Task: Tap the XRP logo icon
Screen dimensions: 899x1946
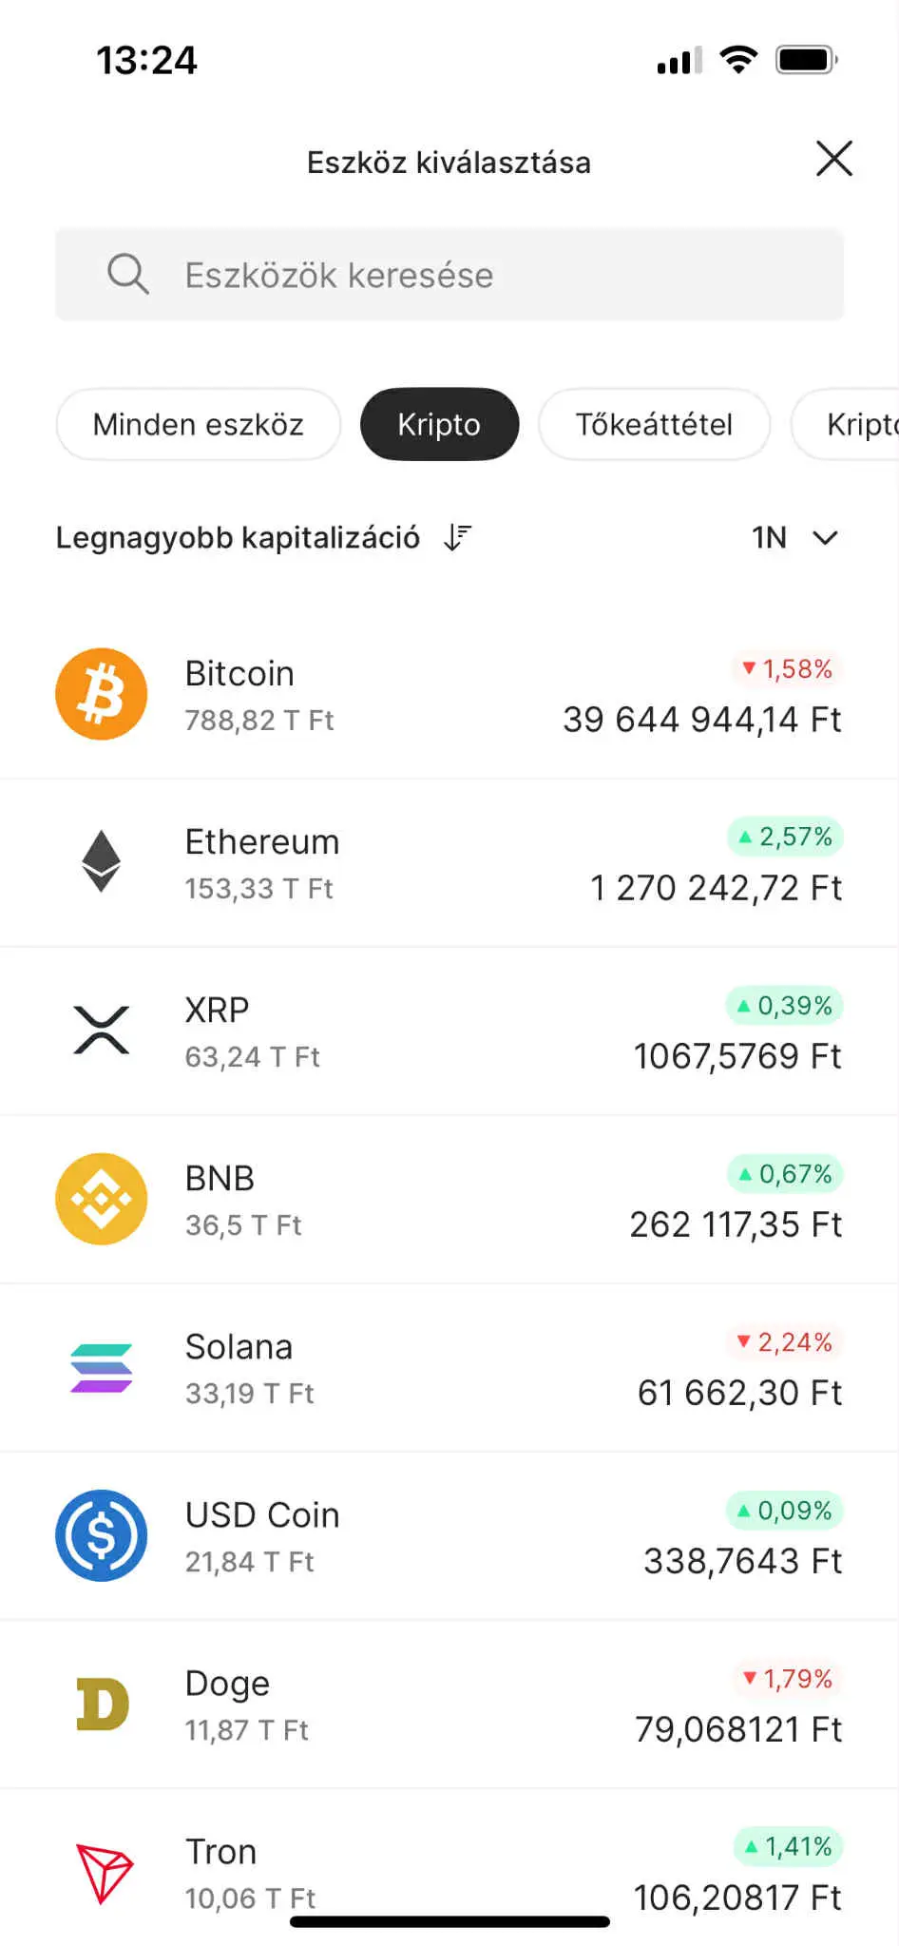Action: 102,1031
